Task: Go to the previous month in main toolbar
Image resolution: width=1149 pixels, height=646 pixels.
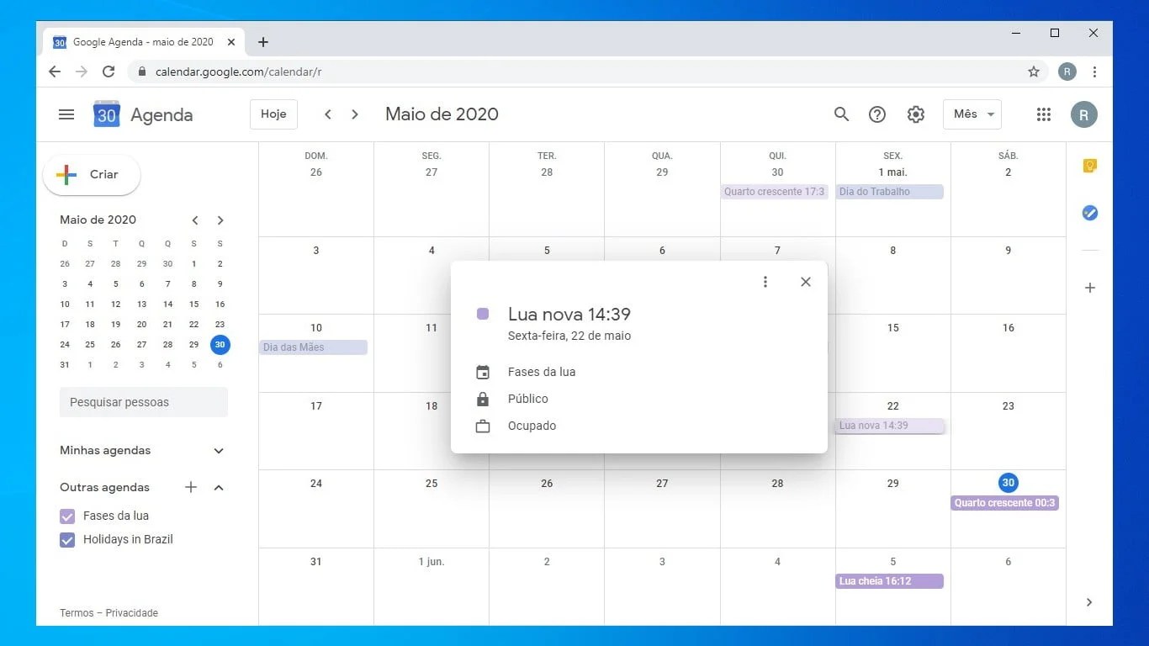Action: tap(328, 114)
